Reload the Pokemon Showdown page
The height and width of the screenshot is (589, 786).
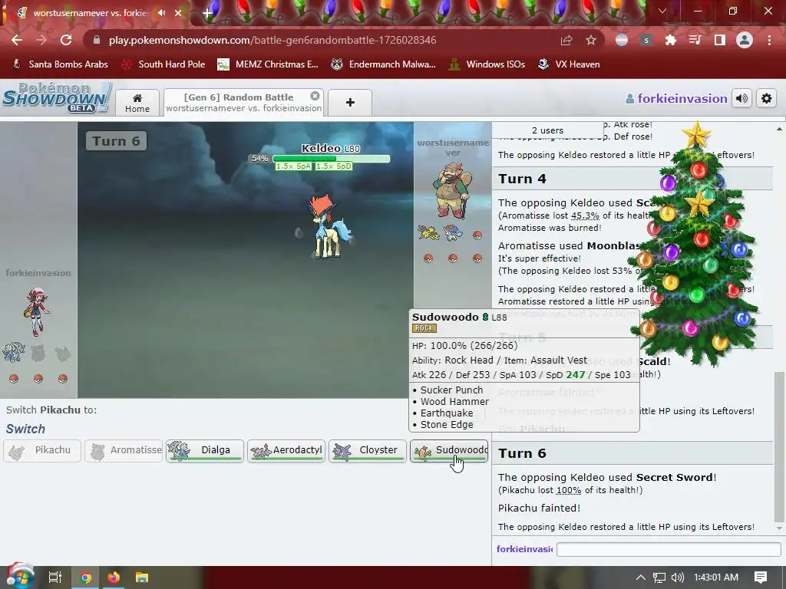(x=66, y=40)
